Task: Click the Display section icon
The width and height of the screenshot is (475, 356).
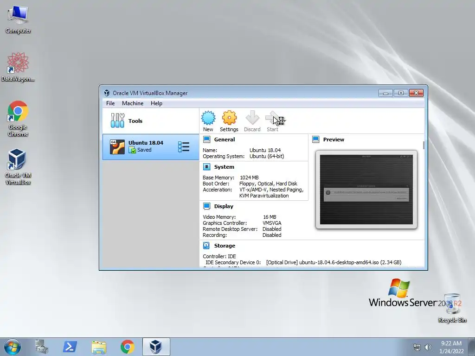Action: [206, 206]
